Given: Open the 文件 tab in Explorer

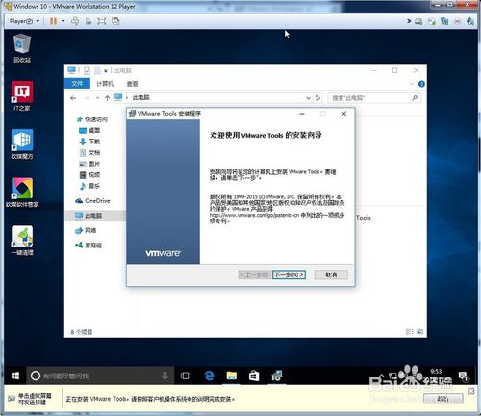Looking at the screenshot, I should pos(77,84).
